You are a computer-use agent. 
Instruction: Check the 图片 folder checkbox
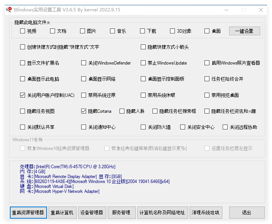point(82,31)
